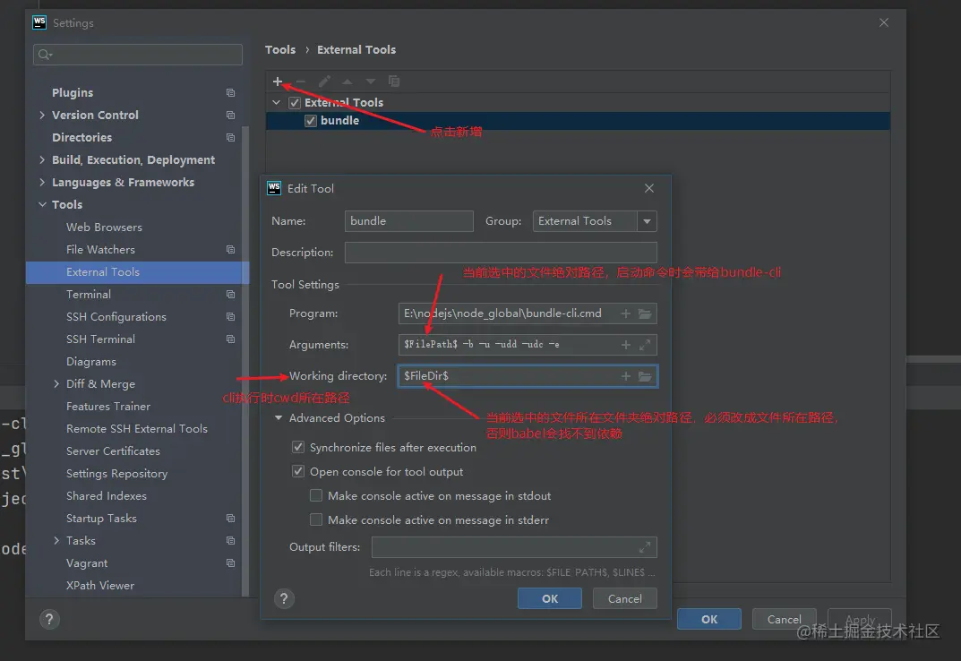Click the Tools breadcrumb link

coord(280,49)
